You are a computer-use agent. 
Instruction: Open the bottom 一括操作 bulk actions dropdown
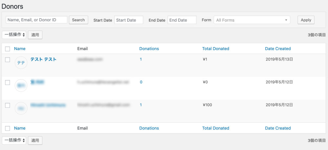[x=14, y=141]
